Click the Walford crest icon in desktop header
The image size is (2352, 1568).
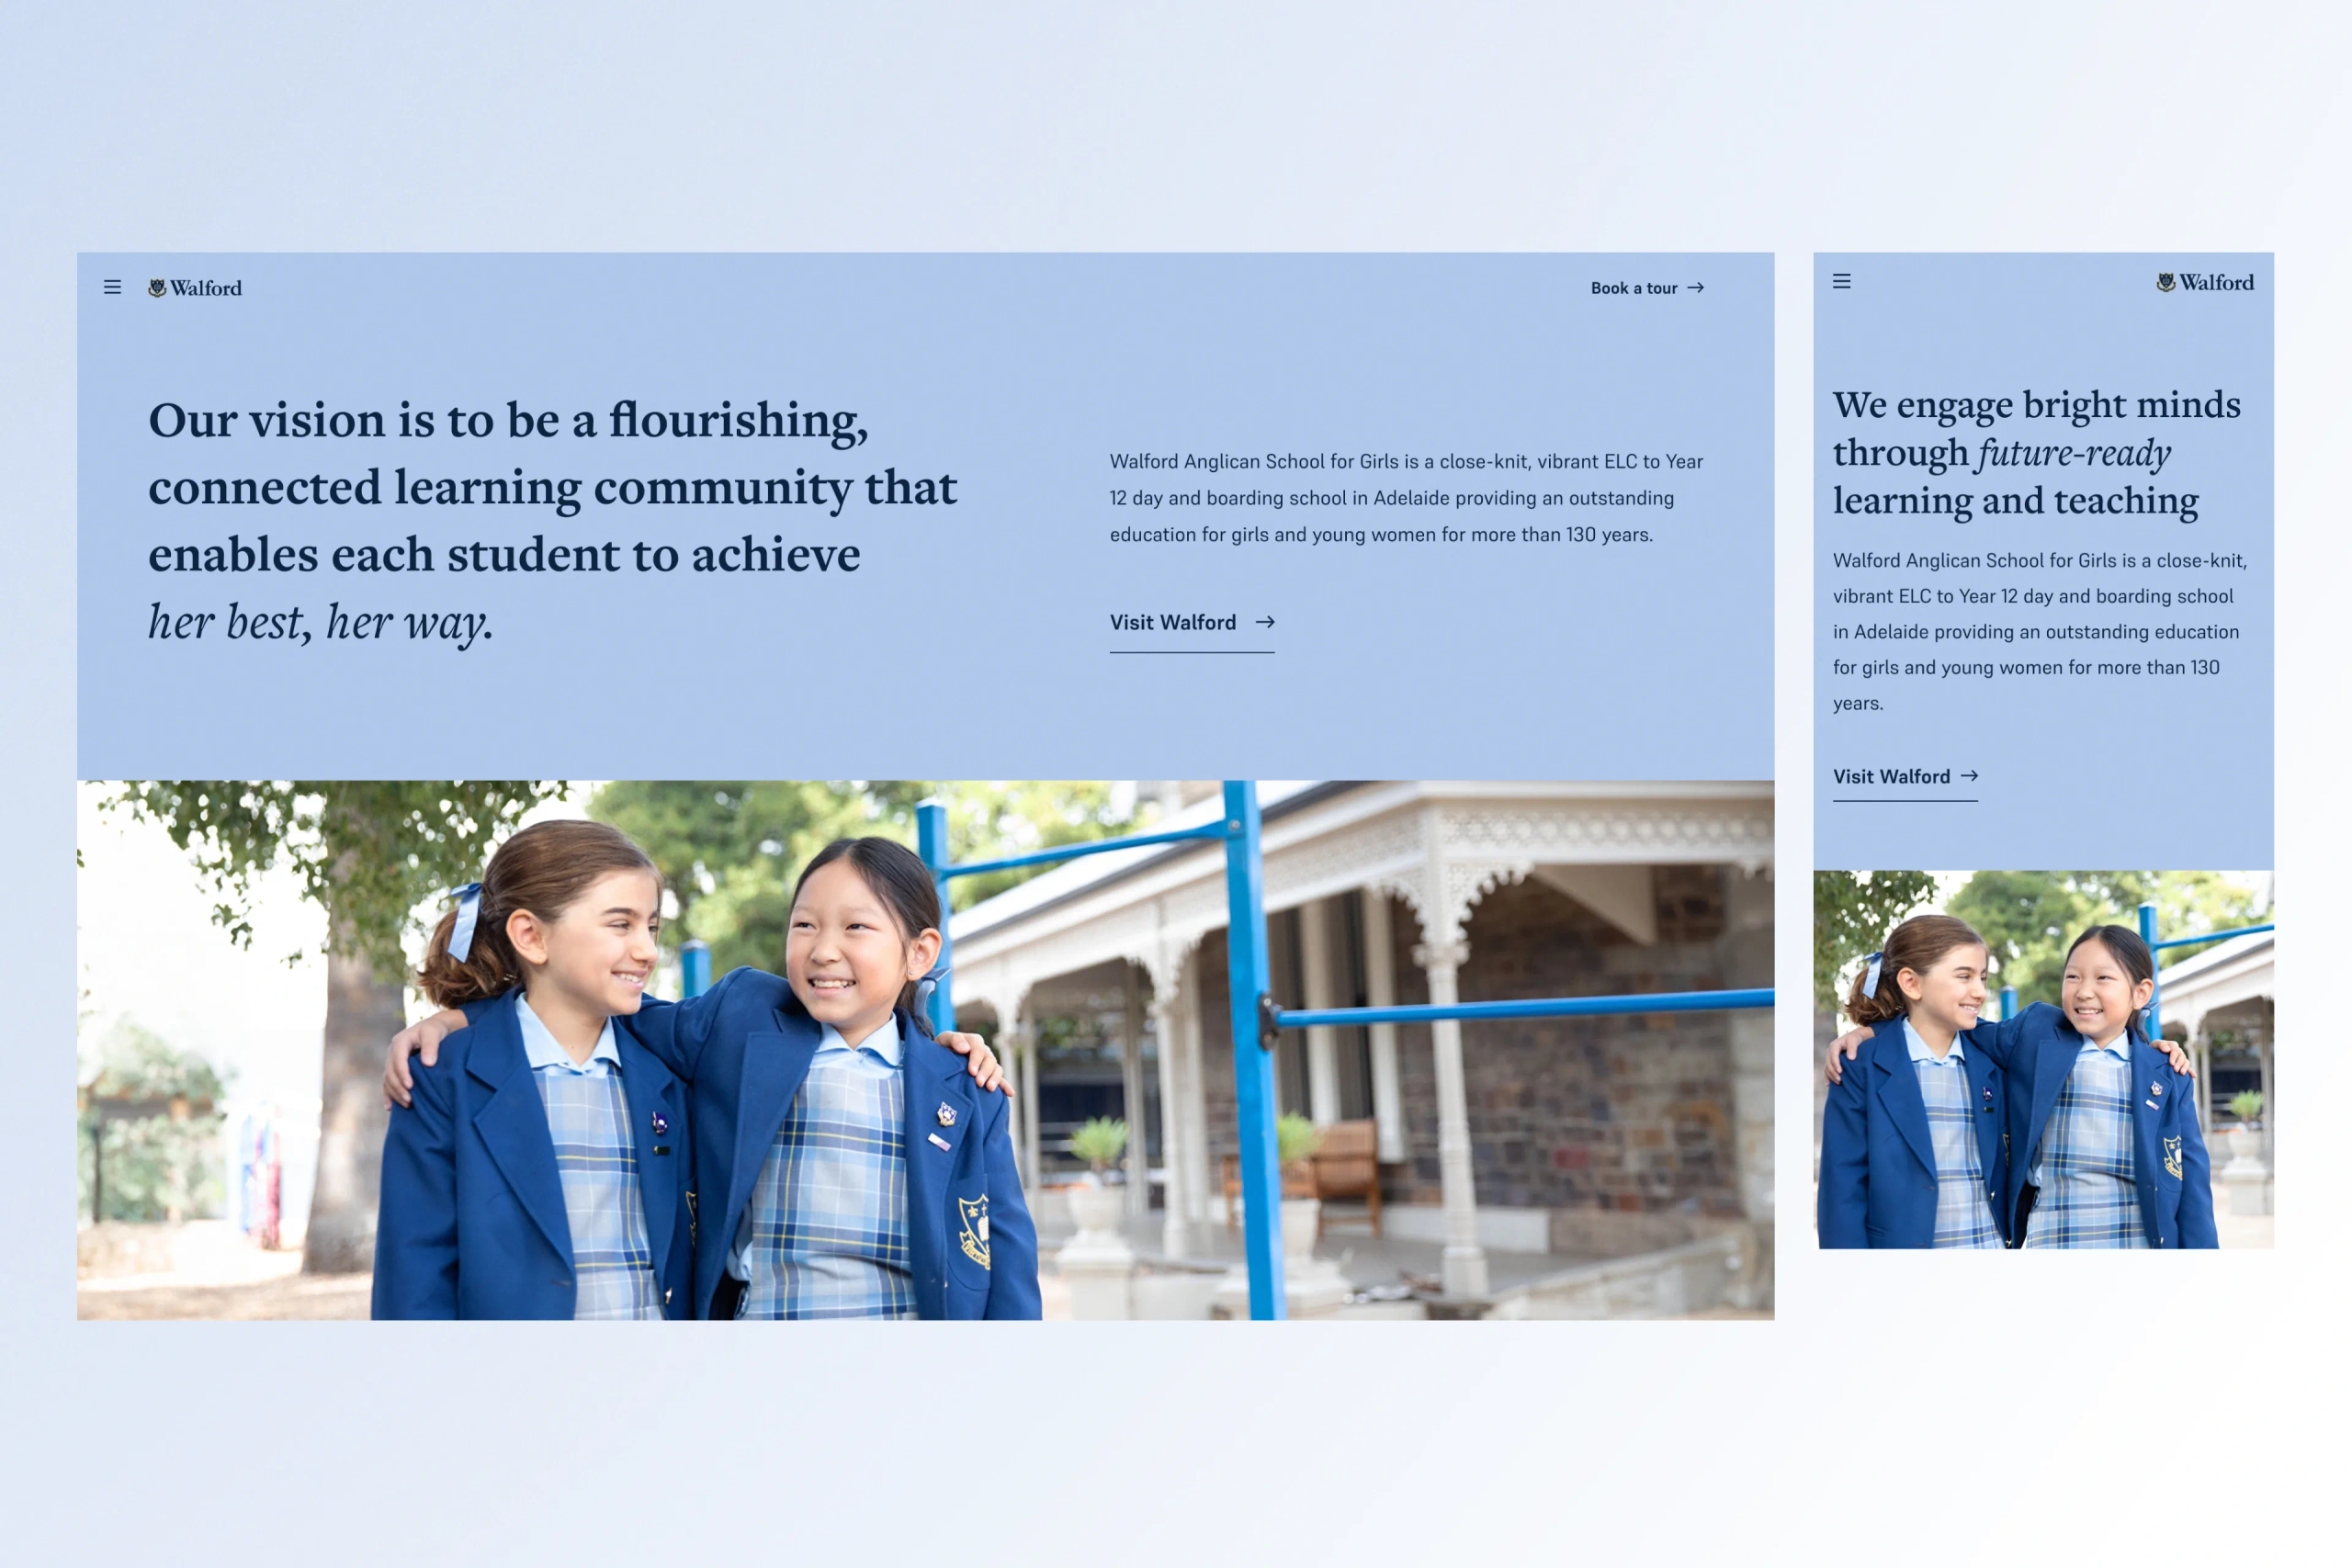(x=157, y=288)
